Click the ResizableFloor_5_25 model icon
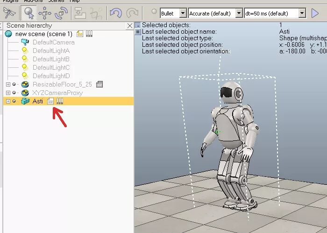Screen dimensions: 327x233 25,84
